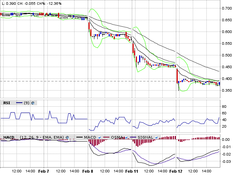Screen dimensions: 235x176
Task: Click the 0.350 price axis label
Action: [x=227, y=91]
